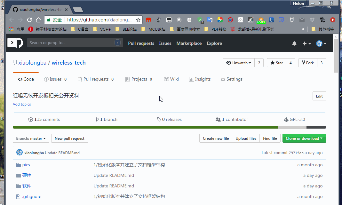The width and height of the screenshot is (342, 205).
Task: View the 1 branch list
Action: 107,119
